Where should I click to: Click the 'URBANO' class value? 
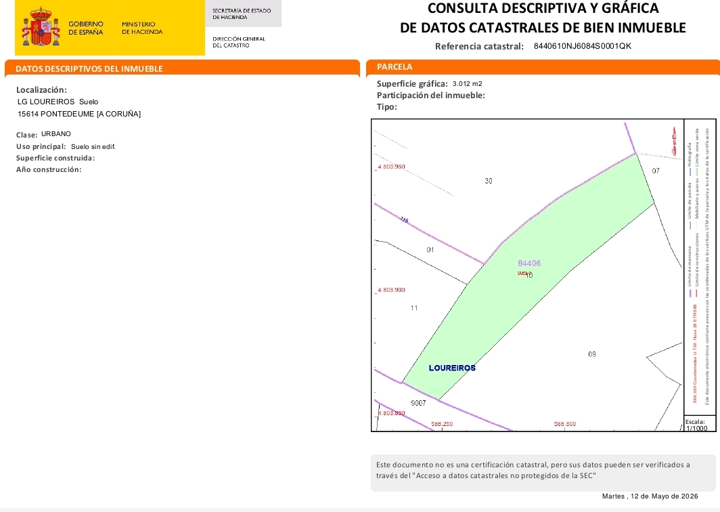coord(56,133)
